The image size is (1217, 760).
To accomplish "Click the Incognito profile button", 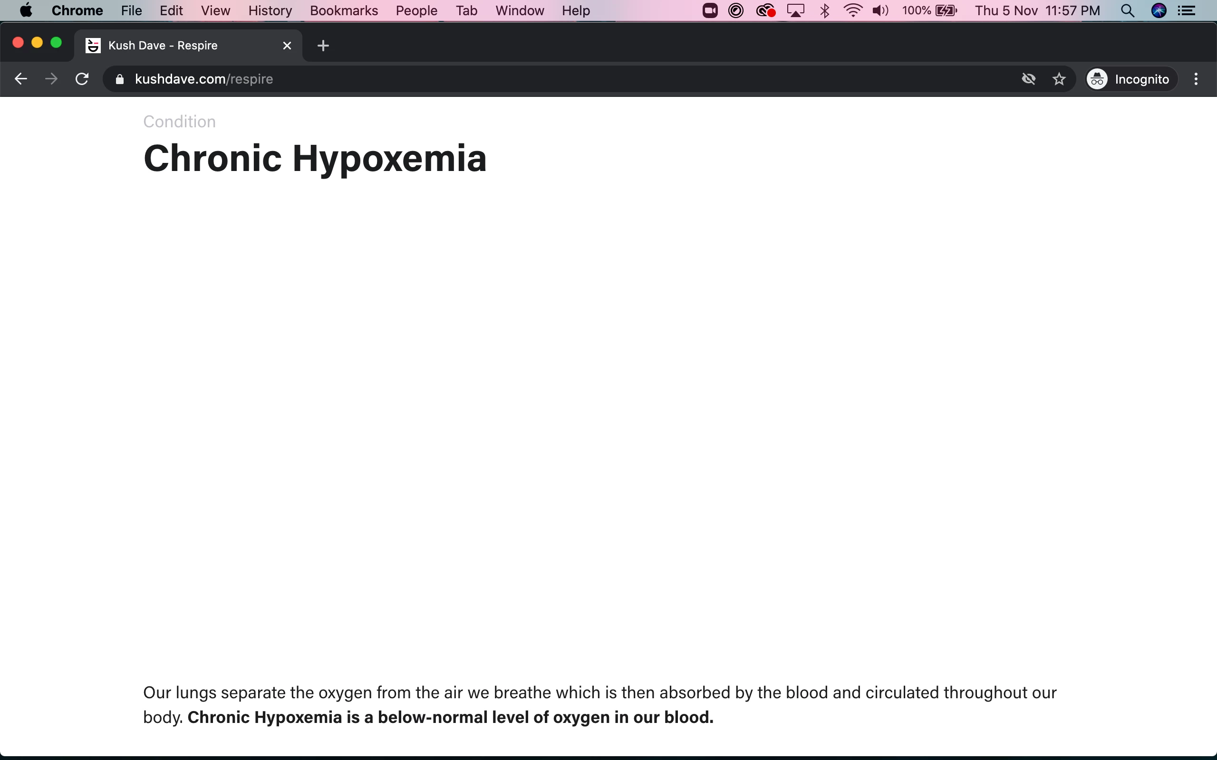I will point(1128,79).
